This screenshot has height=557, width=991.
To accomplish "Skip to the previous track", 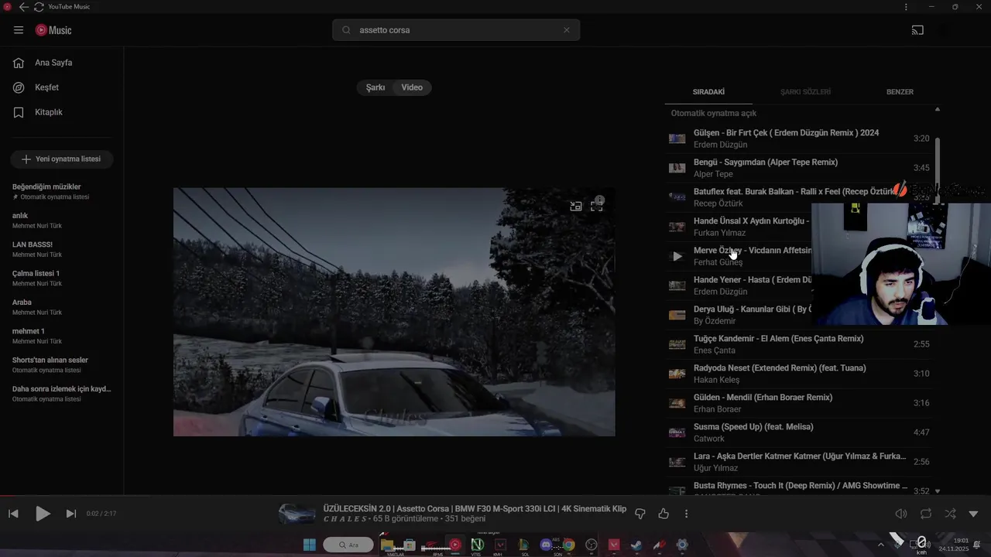I will 13,514.
